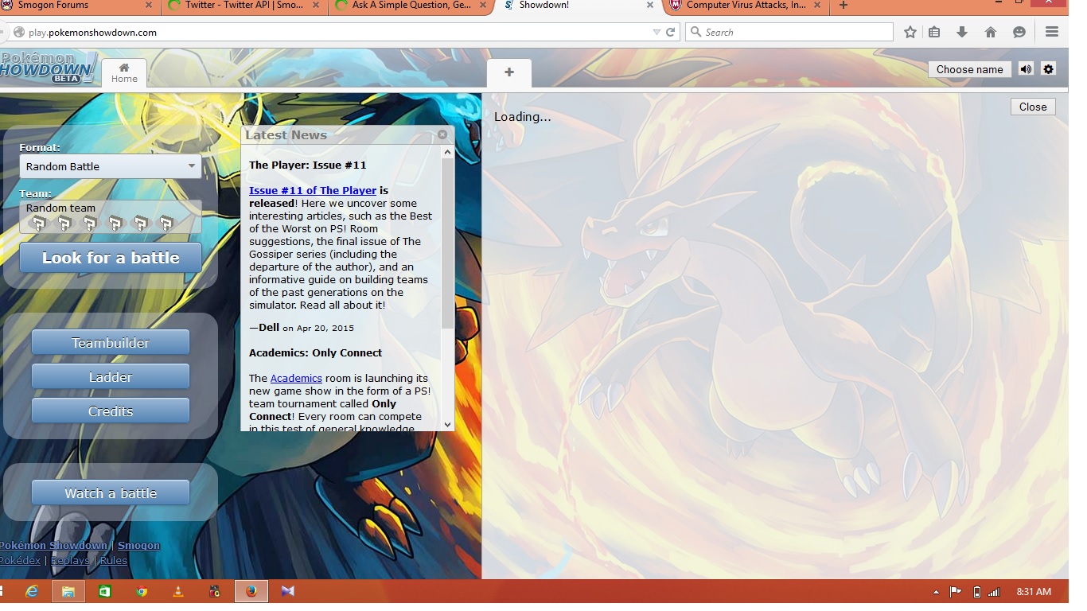Image resolution: width=1087 pixels, height=611 pixels.
Task: Click the news scrollbar up arrow
Action: pyautogui.click(x=447, y=152)
